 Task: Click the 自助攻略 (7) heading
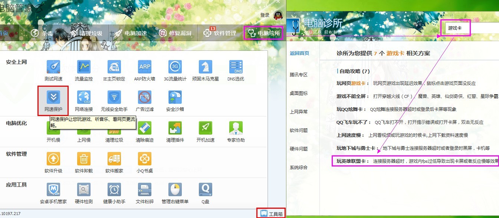click(354, 71)
